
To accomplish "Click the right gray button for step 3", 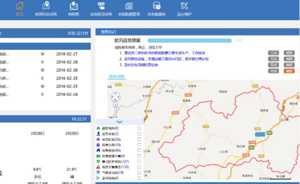I will click(x=289, y=65).
